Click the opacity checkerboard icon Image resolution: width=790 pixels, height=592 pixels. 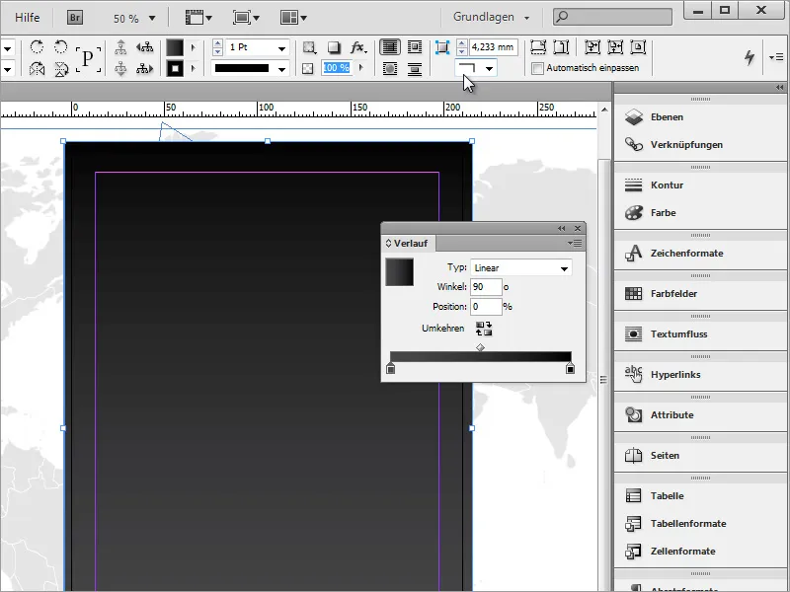[x=307, y=68]
